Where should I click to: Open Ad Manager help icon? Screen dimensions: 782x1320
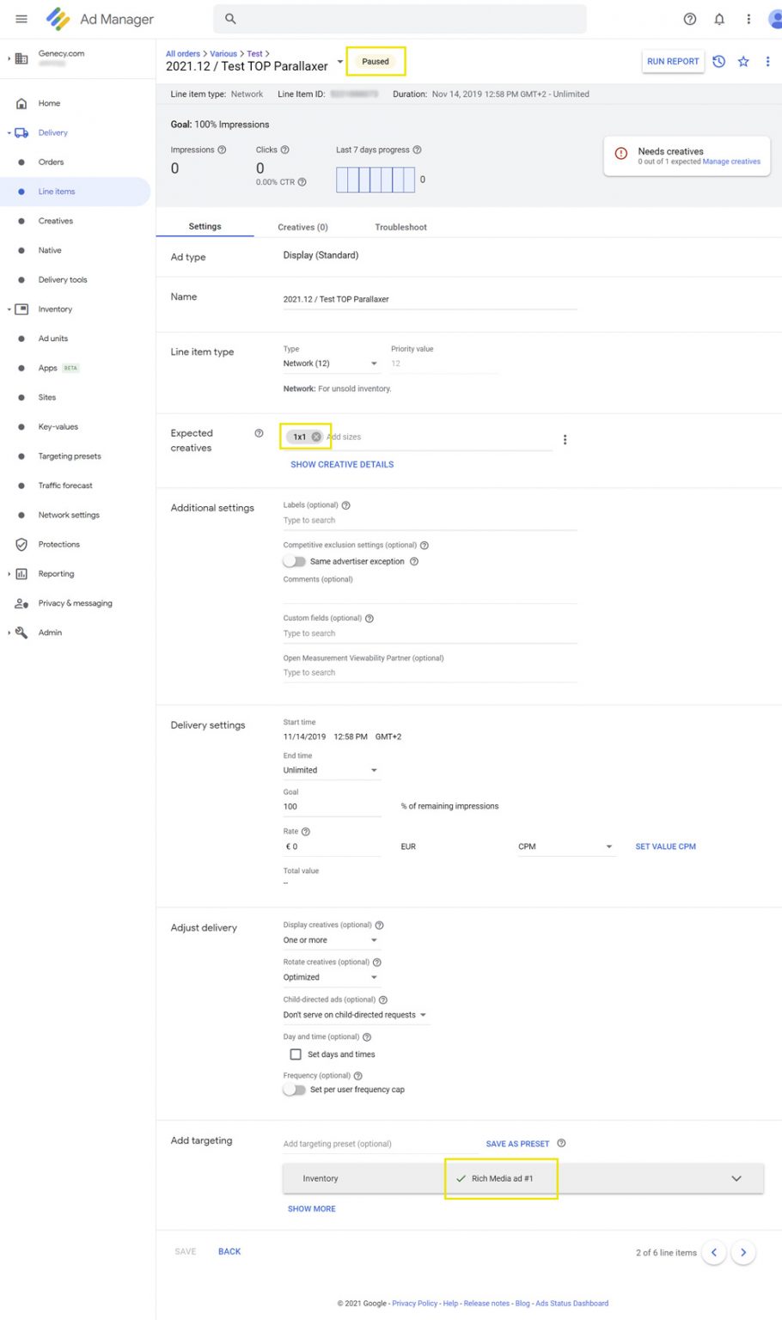coord(689,19)
